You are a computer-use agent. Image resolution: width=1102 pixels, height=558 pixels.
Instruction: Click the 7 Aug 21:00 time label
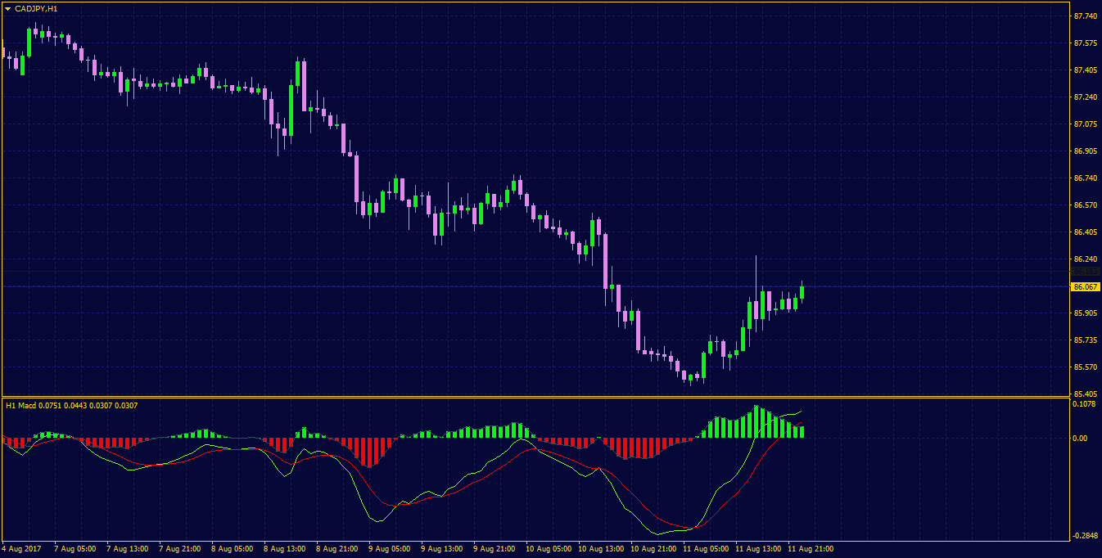(178, 549)
